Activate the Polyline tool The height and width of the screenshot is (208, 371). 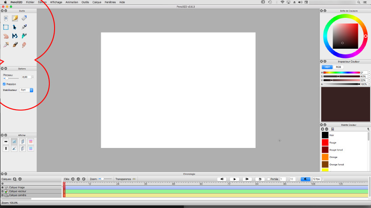coord(15,36)
